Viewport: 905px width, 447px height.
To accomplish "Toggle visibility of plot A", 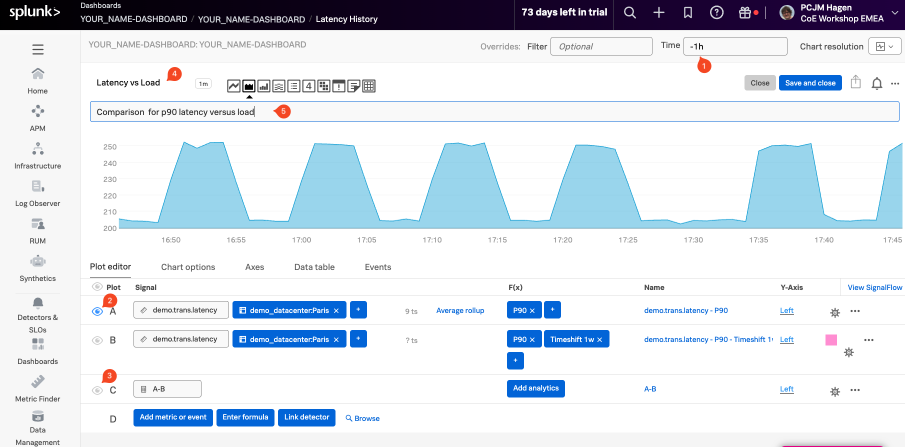I will [x=97, y=311].
